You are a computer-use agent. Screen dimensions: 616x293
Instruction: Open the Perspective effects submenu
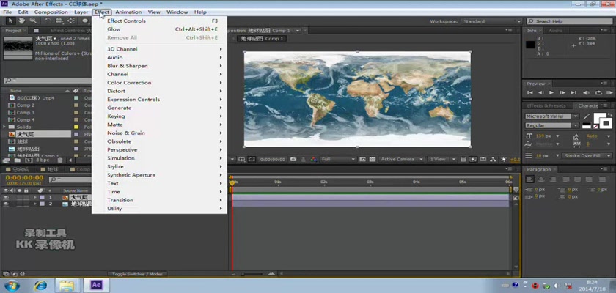click(159, 150)
